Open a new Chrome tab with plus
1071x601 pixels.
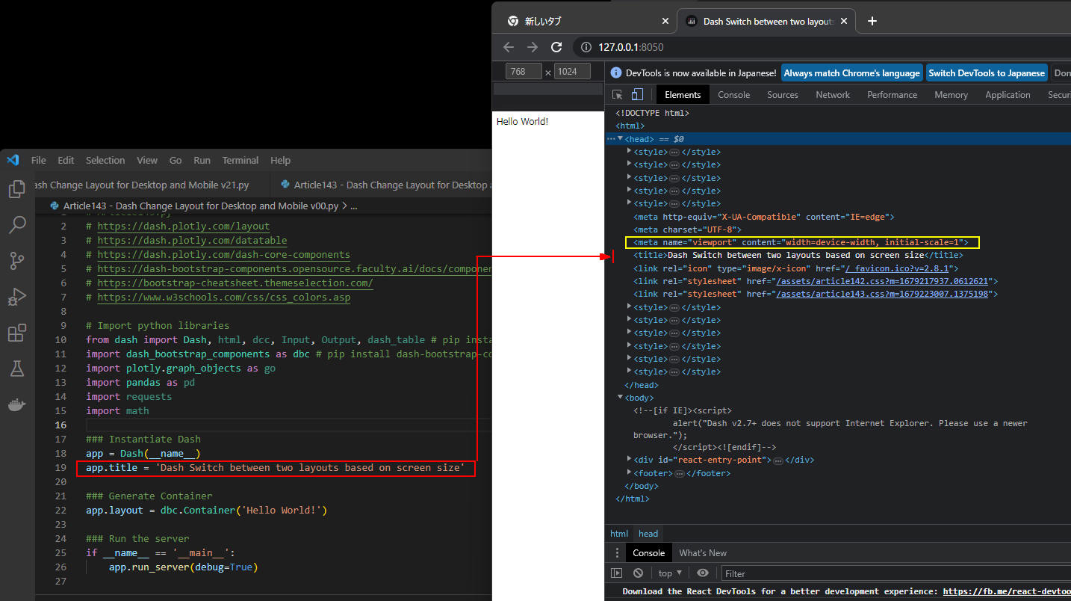click(x=872, y=21)
